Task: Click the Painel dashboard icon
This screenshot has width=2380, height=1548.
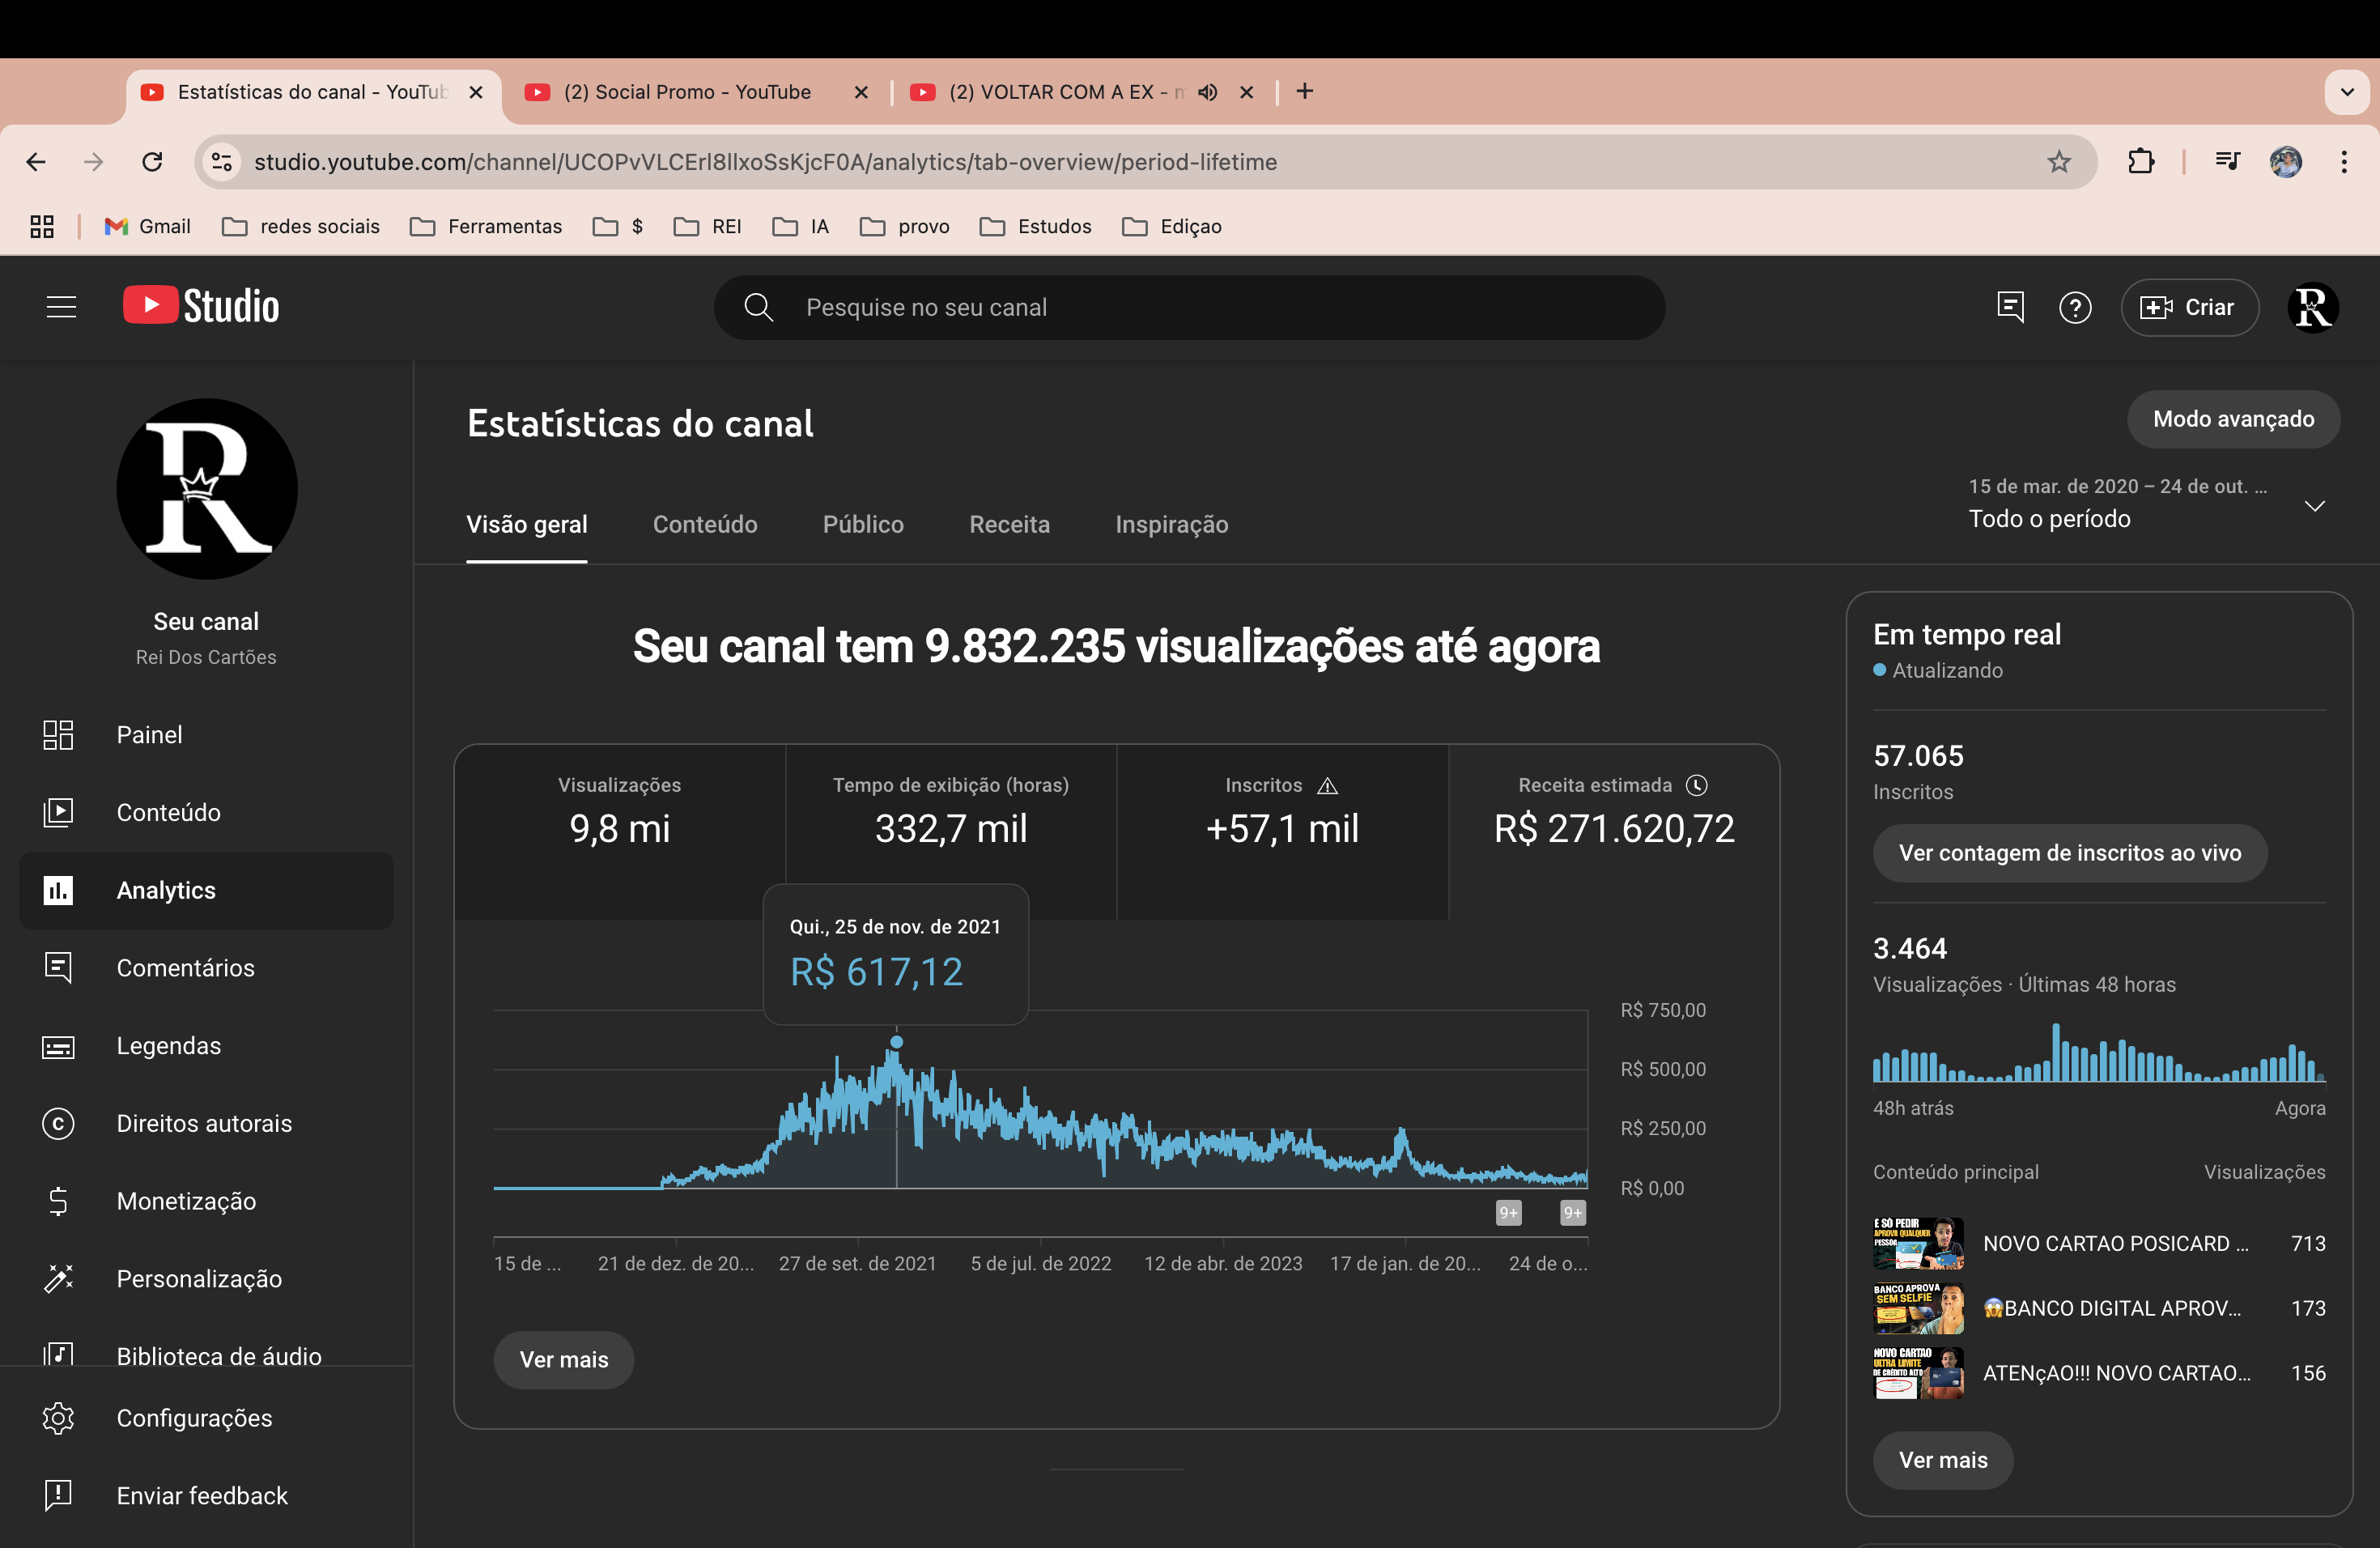Action: click(58, 735)
